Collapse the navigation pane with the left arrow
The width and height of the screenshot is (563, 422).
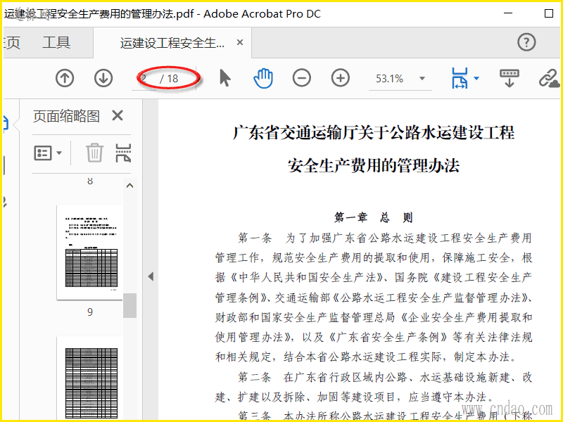point(151,276)
